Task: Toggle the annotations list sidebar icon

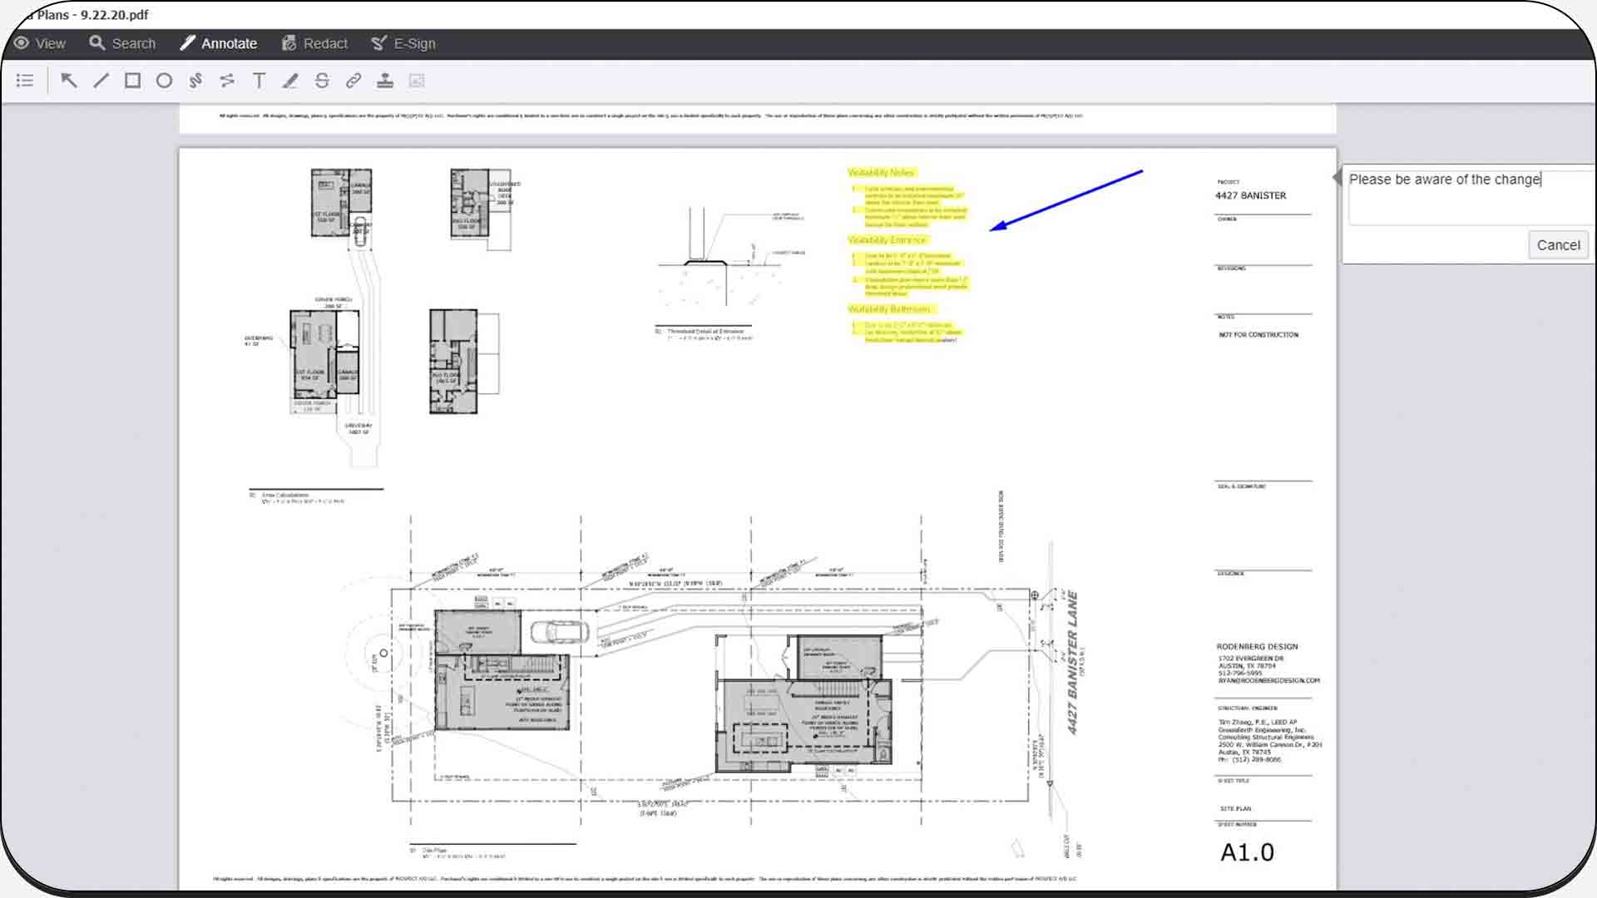Action: (25, 81)
